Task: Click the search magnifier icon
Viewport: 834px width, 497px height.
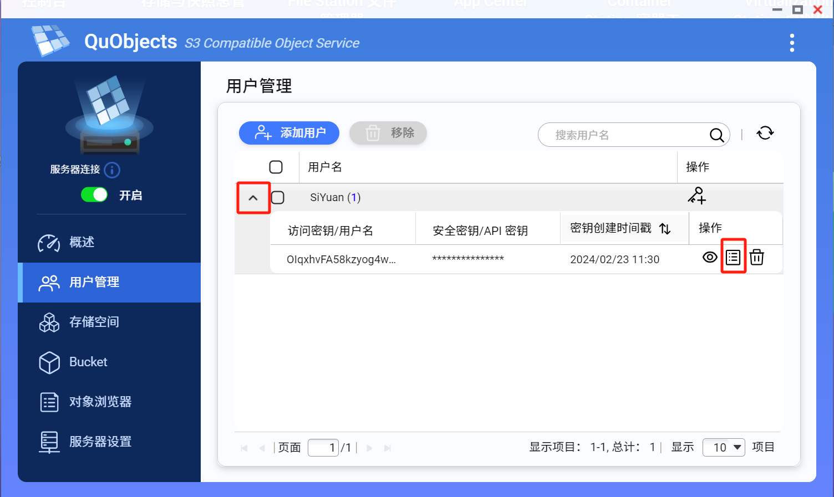Action: [716, 135]
